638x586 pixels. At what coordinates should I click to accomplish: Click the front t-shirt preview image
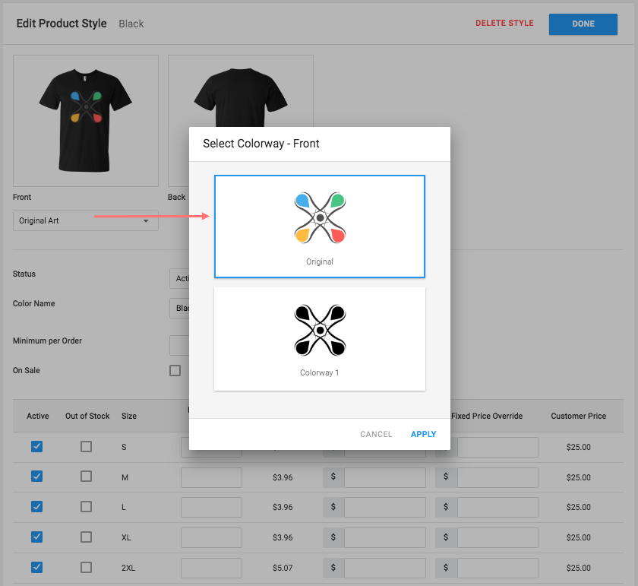point(85,121)
